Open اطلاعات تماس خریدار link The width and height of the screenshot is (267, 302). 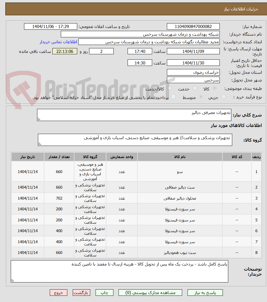click(58, 42)
